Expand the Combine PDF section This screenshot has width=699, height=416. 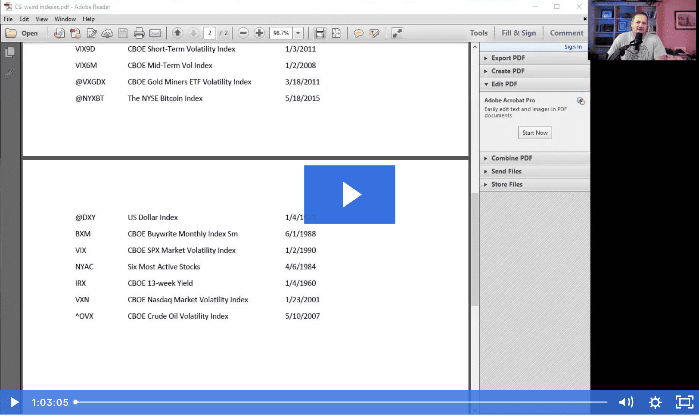[534, 158]
